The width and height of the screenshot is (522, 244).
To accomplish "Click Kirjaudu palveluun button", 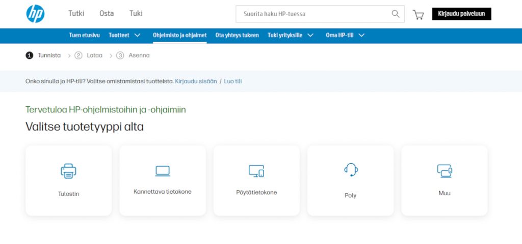I will pos(461,14).
